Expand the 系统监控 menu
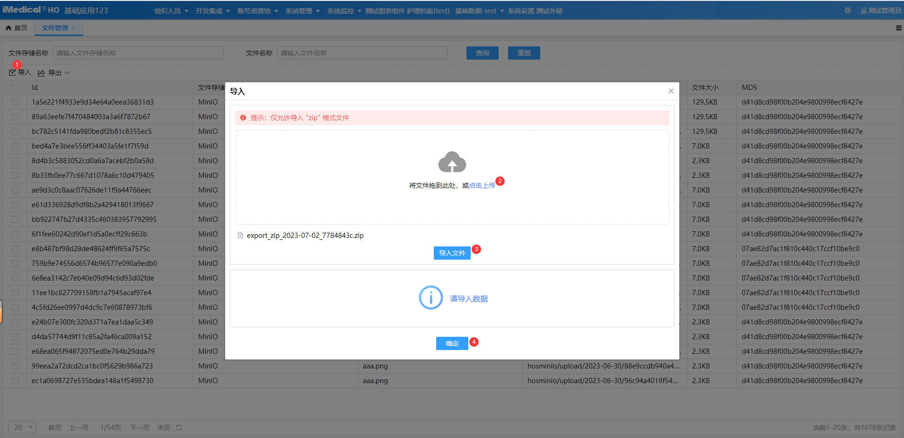Image resolution: width=904 pixels, height=438 pixels. pyautogui.click(x=344, y=11)
